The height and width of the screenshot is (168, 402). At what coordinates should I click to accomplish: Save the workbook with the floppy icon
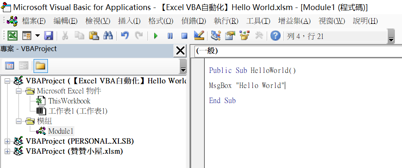click(48, 36)
